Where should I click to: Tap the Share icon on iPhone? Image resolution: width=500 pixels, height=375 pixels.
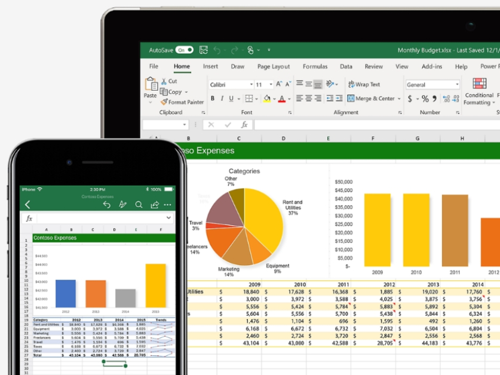tap(155, 205)
